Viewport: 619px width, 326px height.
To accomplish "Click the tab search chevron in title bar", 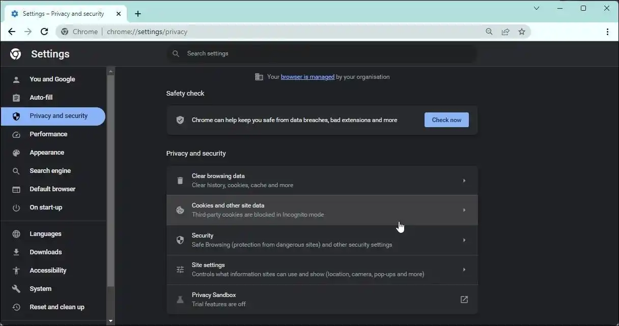I will pos(537,8).
